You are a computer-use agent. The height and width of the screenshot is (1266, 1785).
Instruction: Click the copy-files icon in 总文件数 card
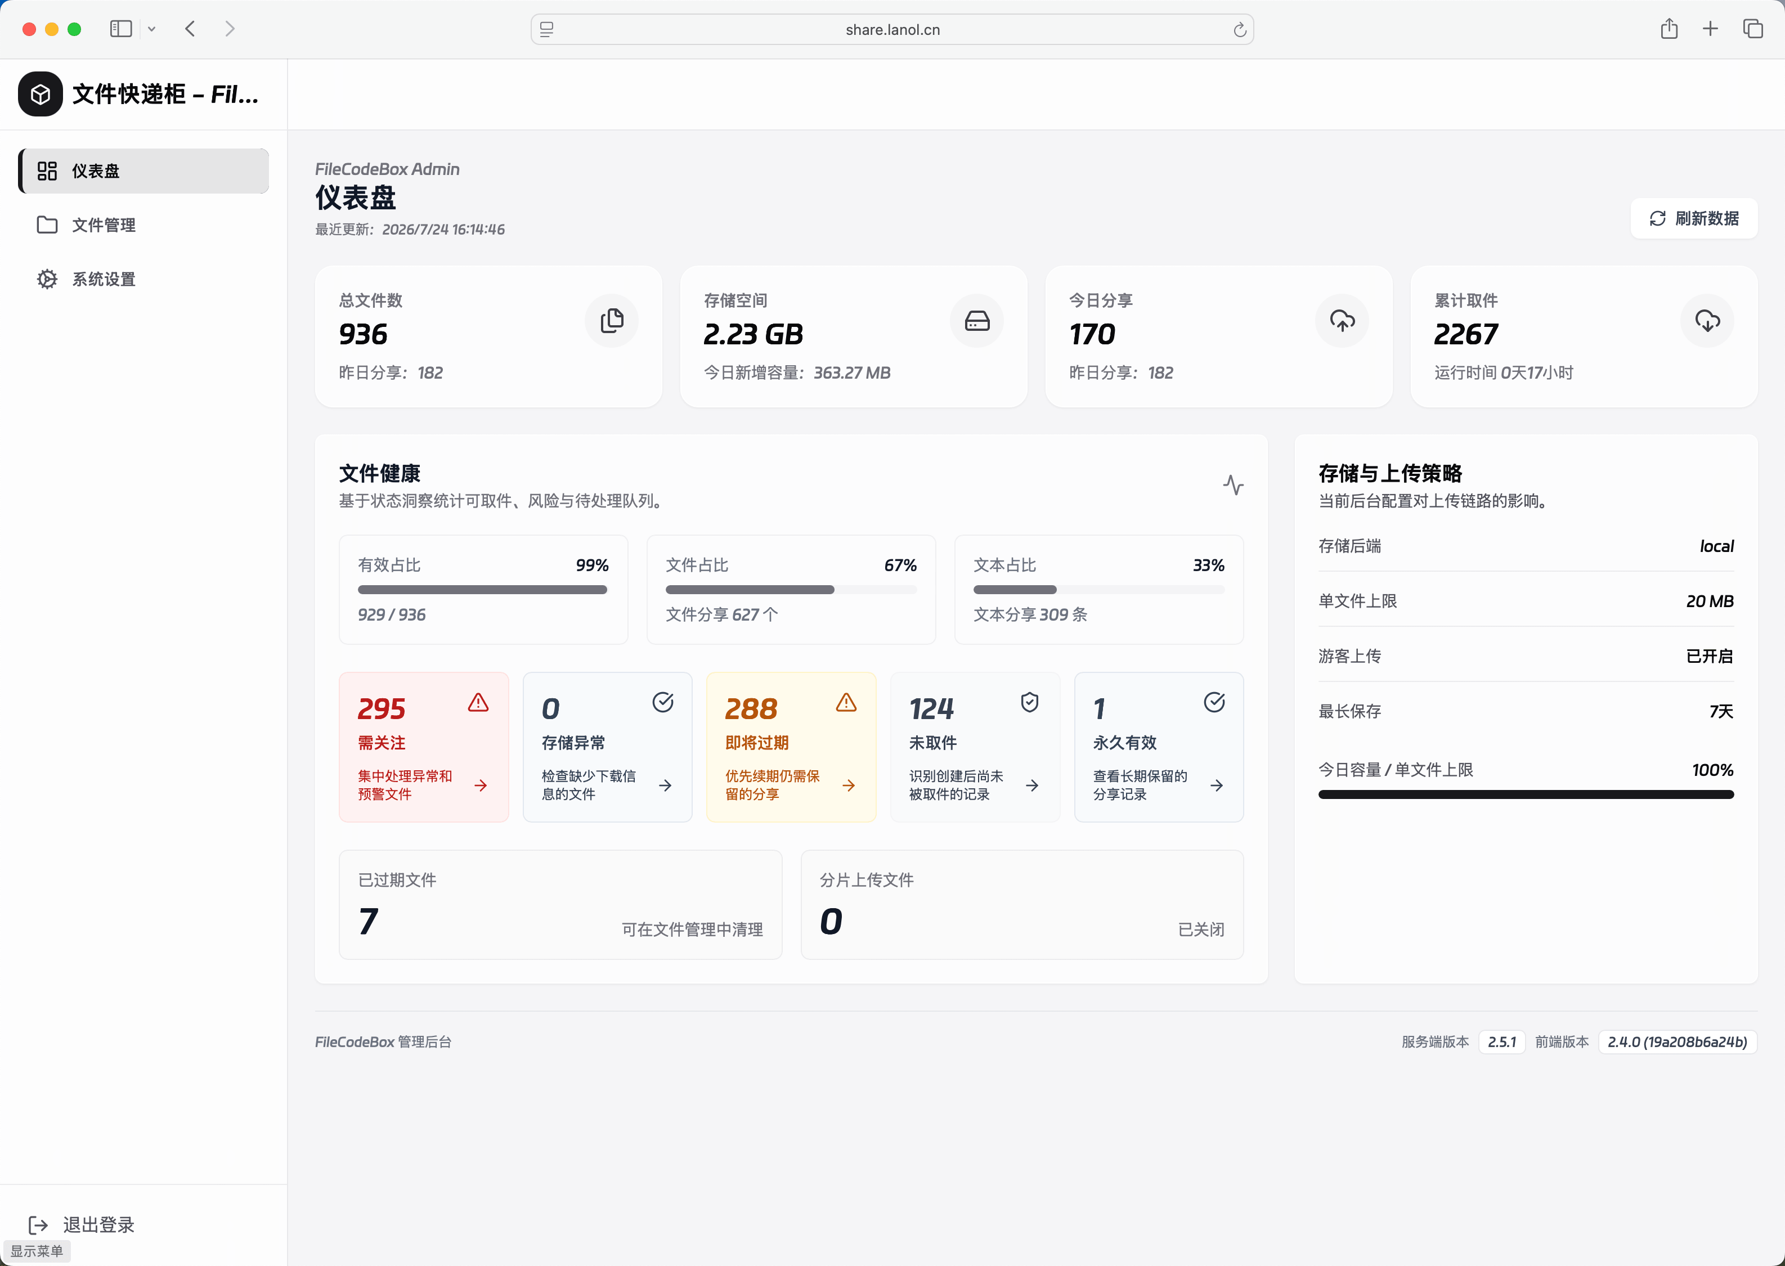[x=612, y=320]
